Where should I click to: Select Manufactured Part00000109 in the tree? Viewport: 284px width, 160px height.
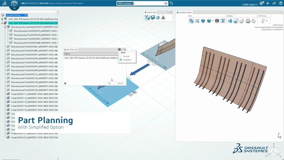coord(34,90)
